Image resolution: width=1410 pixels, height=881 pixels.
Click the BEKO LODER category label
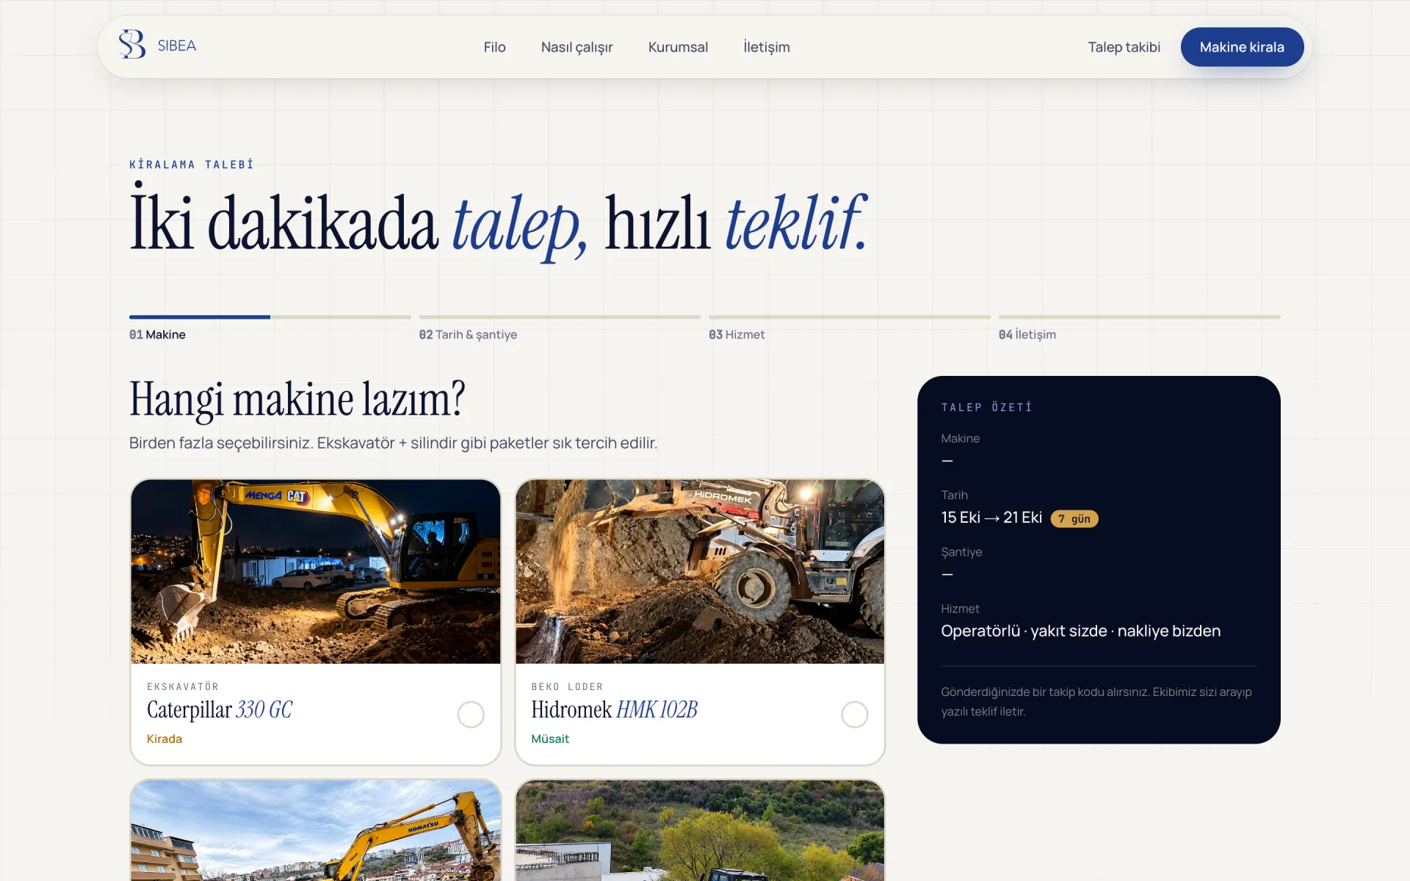pos(567,687)
